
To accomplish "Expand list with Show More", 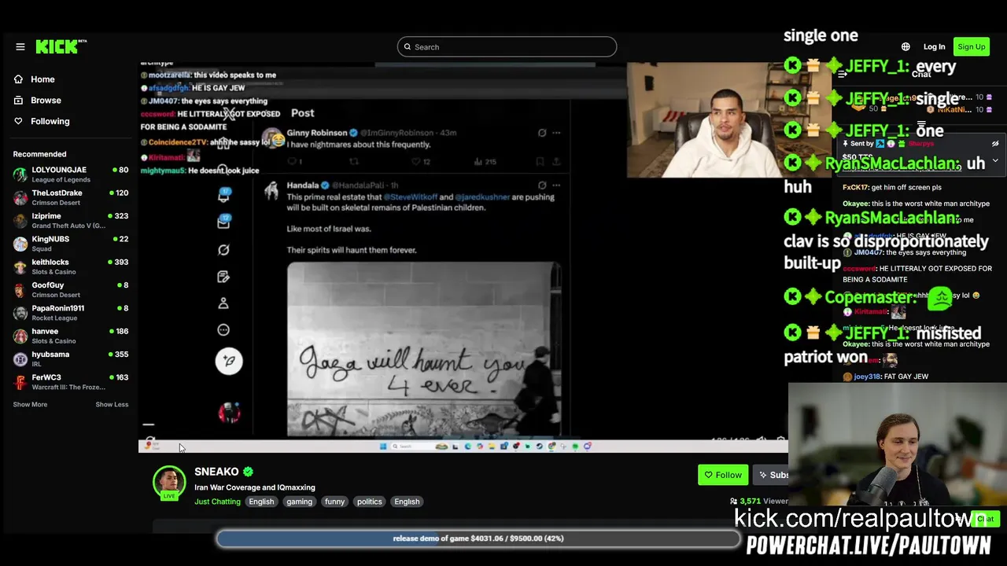I will click(x=30, y=404).
